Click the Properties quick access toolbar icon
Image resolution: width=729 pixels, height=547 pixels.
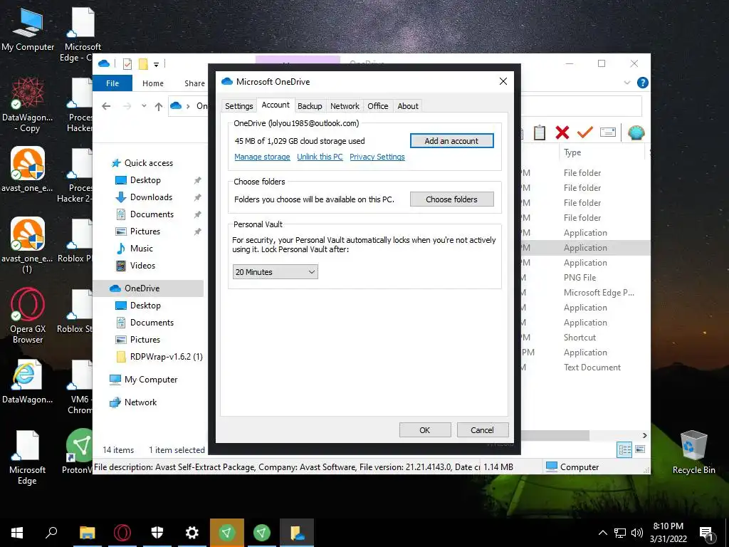(127, 64)
